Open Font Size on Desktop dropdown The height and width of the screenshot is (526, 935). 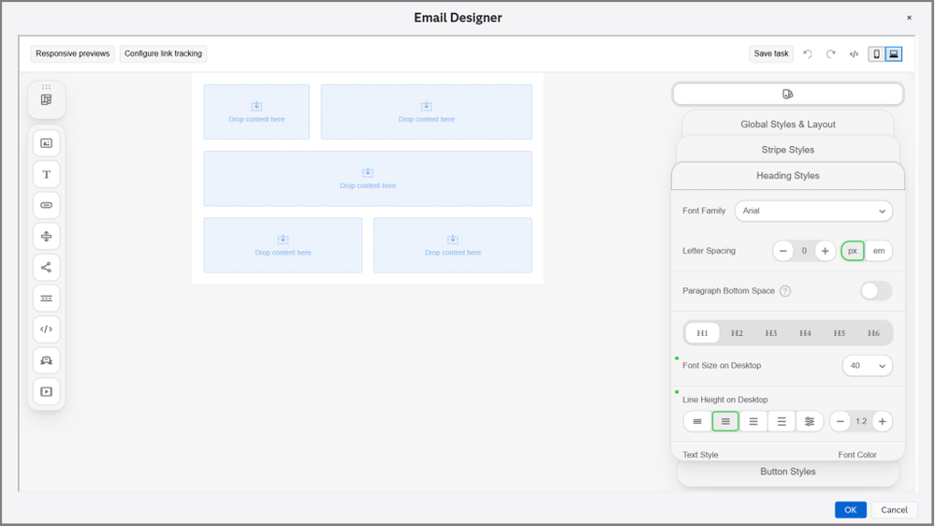click(868, 366)
